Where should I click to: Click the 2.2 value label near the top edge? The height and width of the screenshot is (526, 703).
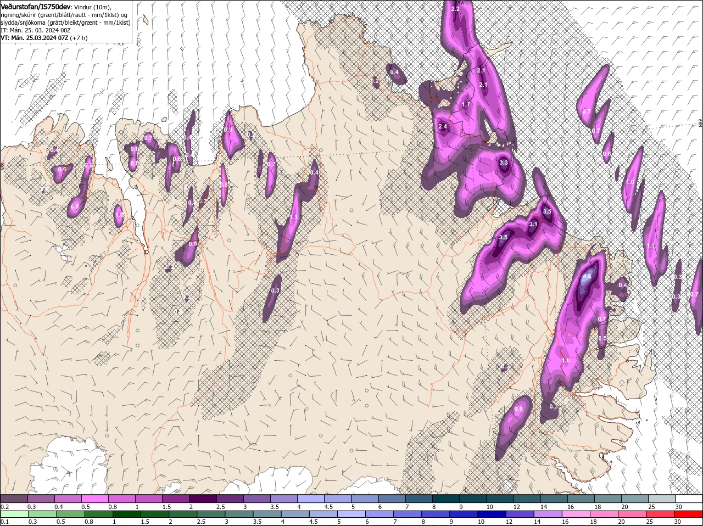pyautogui.click(x=455, y=9)
